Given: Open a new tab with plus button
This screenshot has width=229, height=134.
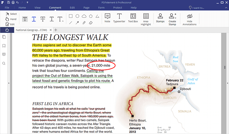Looking at the screenshot, I should [56, 30].
